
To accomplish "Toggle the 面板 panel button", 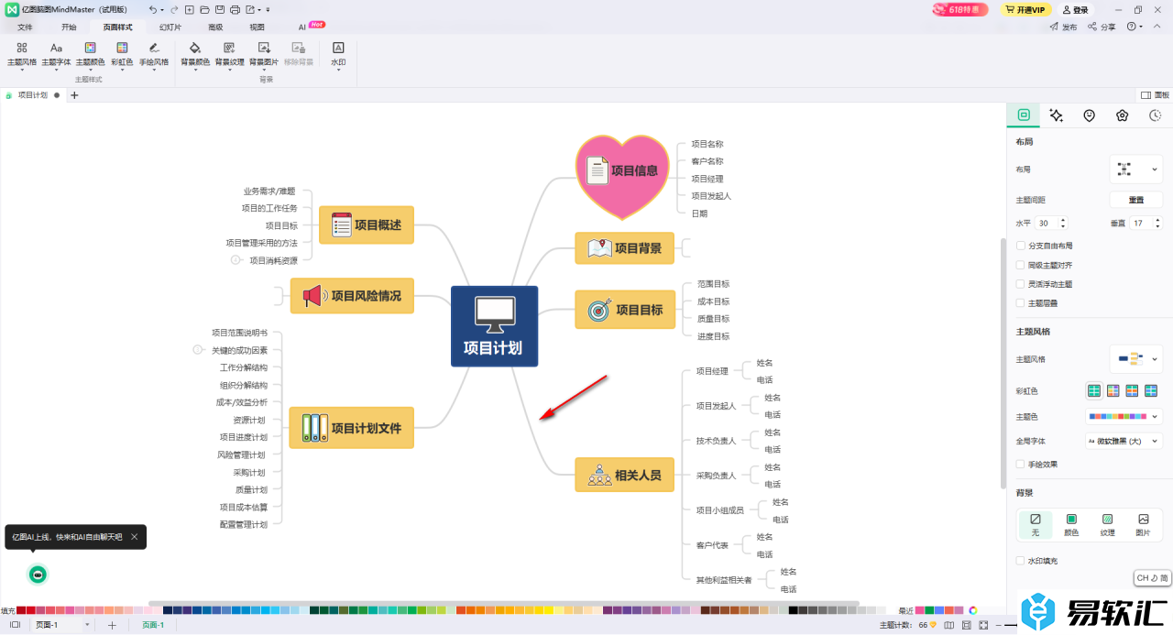I will click(1155, 94).
